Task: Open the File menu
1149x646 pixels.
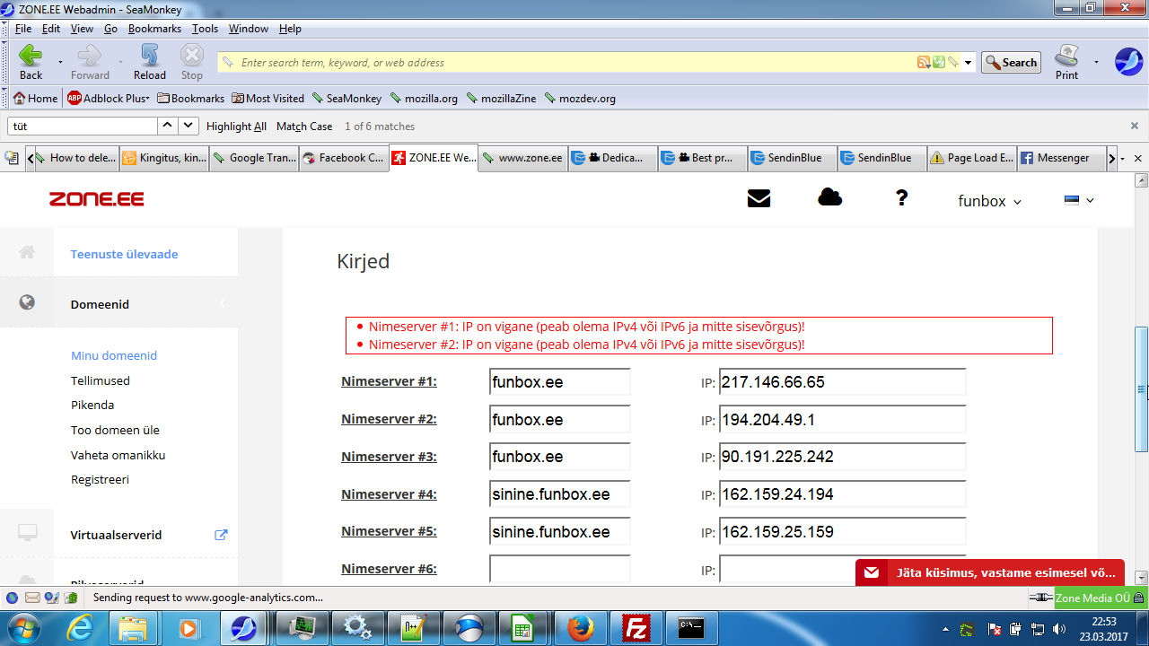Action: pyautogui.click(x=23, y=29)
